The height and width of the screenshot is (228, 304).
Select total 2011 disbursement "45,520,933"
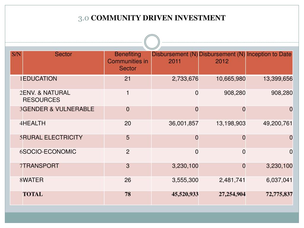tap(185, 194)
